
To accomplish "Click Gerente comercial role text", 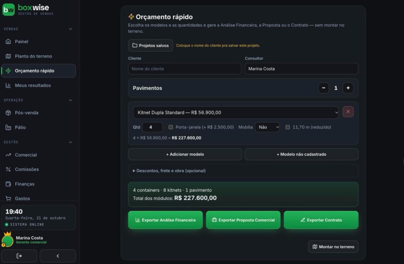I will [x=31, y=242].
